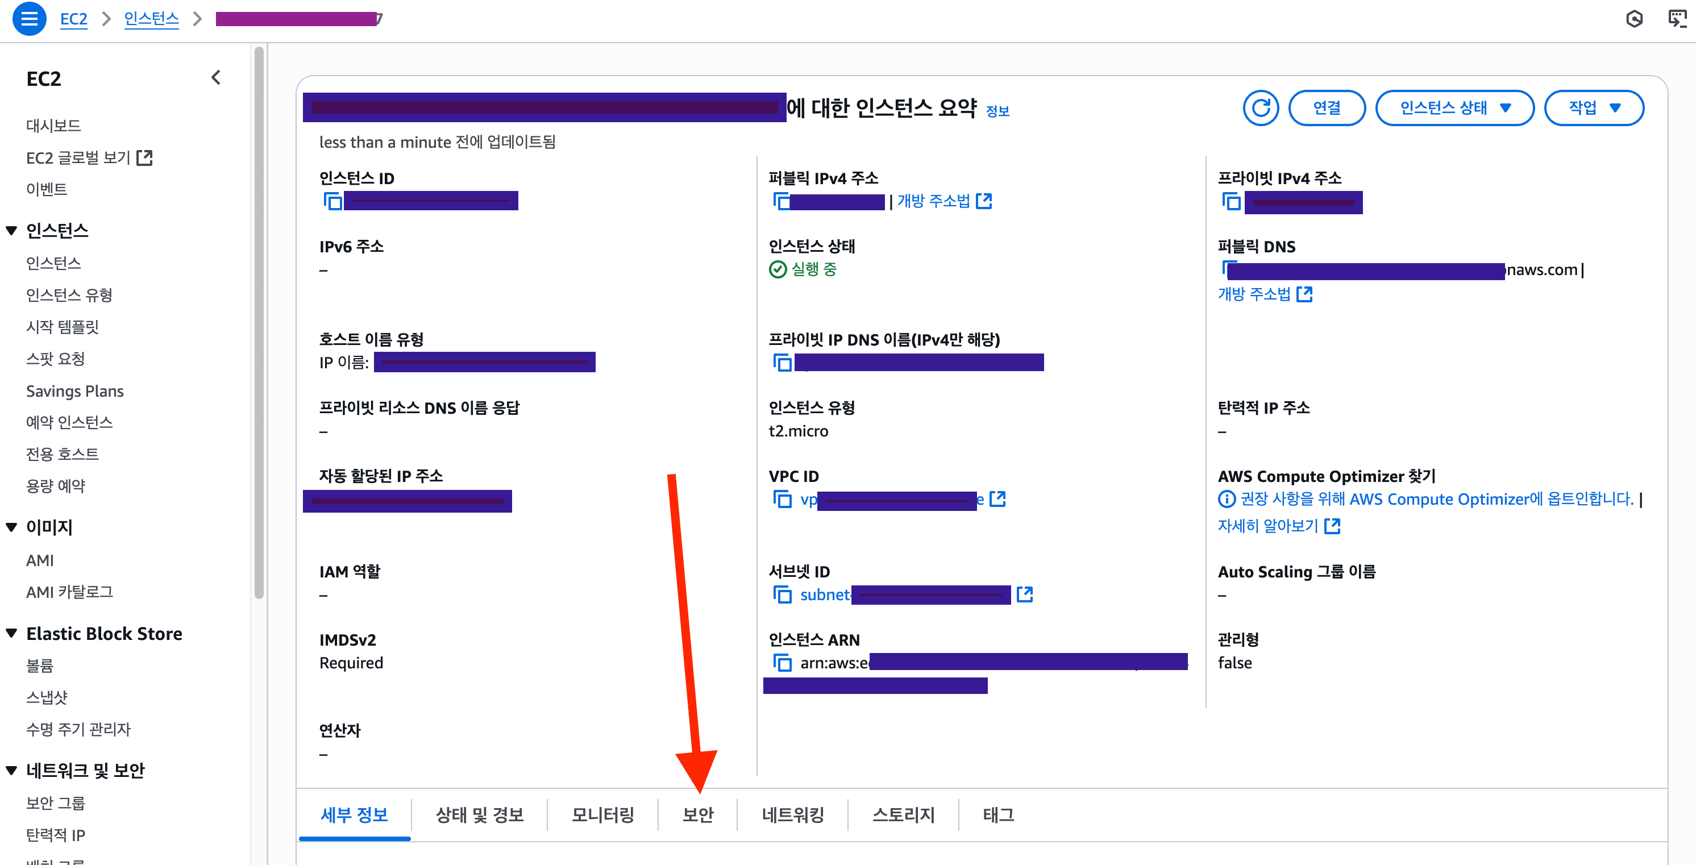The width and height of the screenshot is (1696, 865).
Task: Open 전용 호스트 in sidebar
Action: click(62, 454)
